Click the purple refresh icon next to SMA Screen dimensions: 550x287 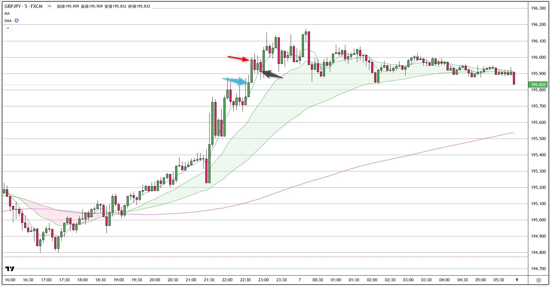(x=17, y=21)
